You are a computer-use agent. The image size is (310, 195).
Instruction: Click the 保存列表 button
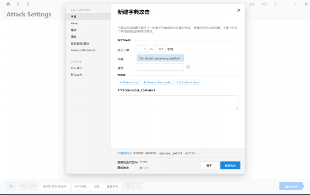coord(81,186)
